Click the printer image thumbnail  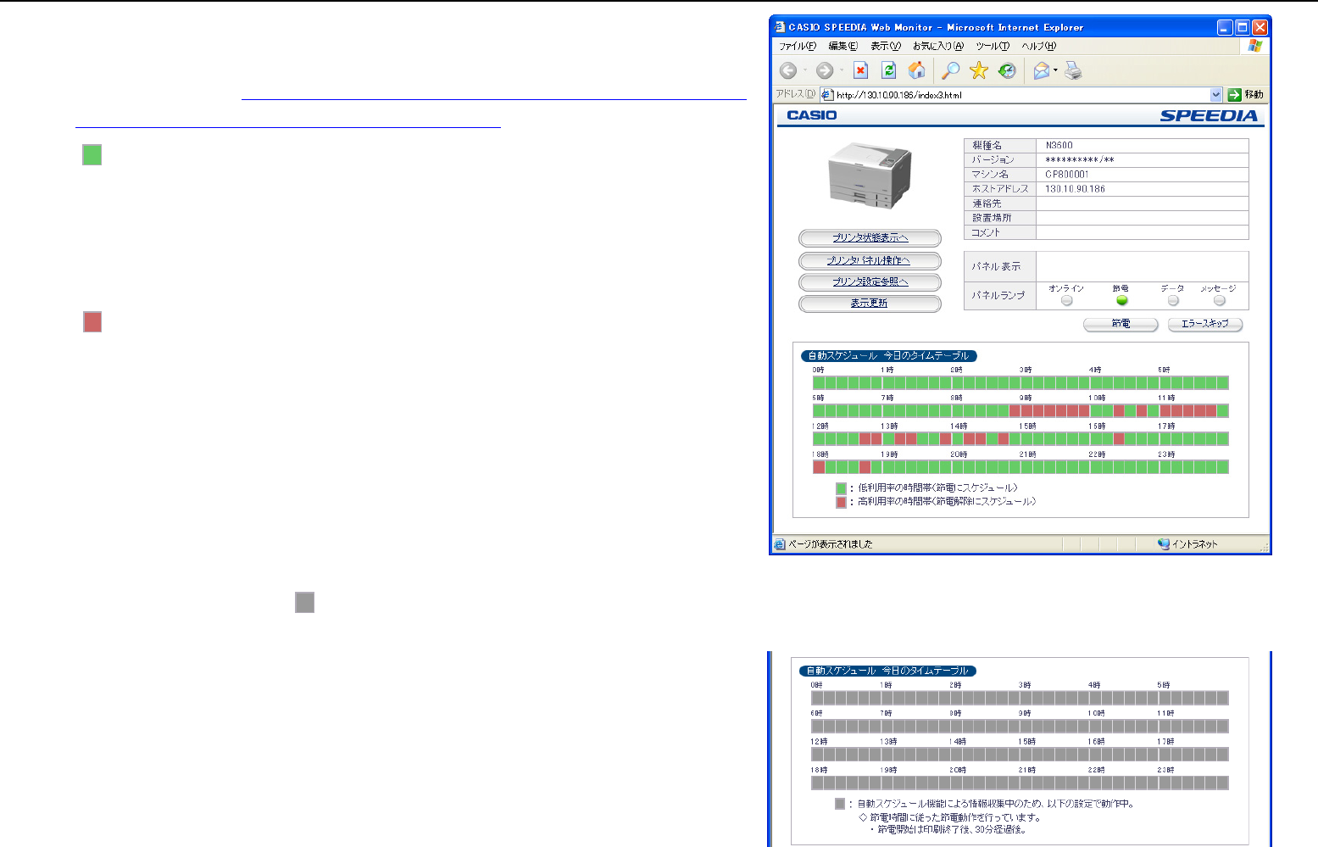pyautogui.click(x=870, y=176)
